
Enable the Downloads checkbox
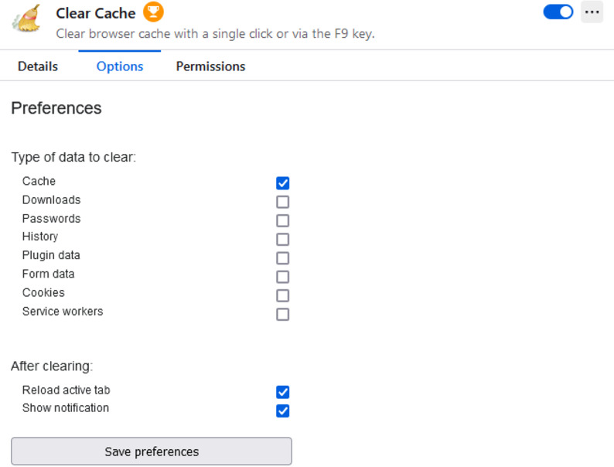[283, 202]
